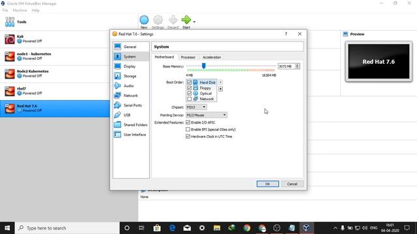This screenshot has width=417, height=234.
Task: Click the Settings gear toolbar icon
Action: [x=158, y=21]
